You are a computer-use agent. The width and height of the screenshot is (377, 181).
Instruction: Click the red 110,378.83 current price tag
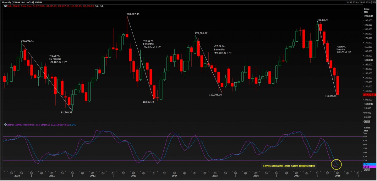tap(369, 95)
